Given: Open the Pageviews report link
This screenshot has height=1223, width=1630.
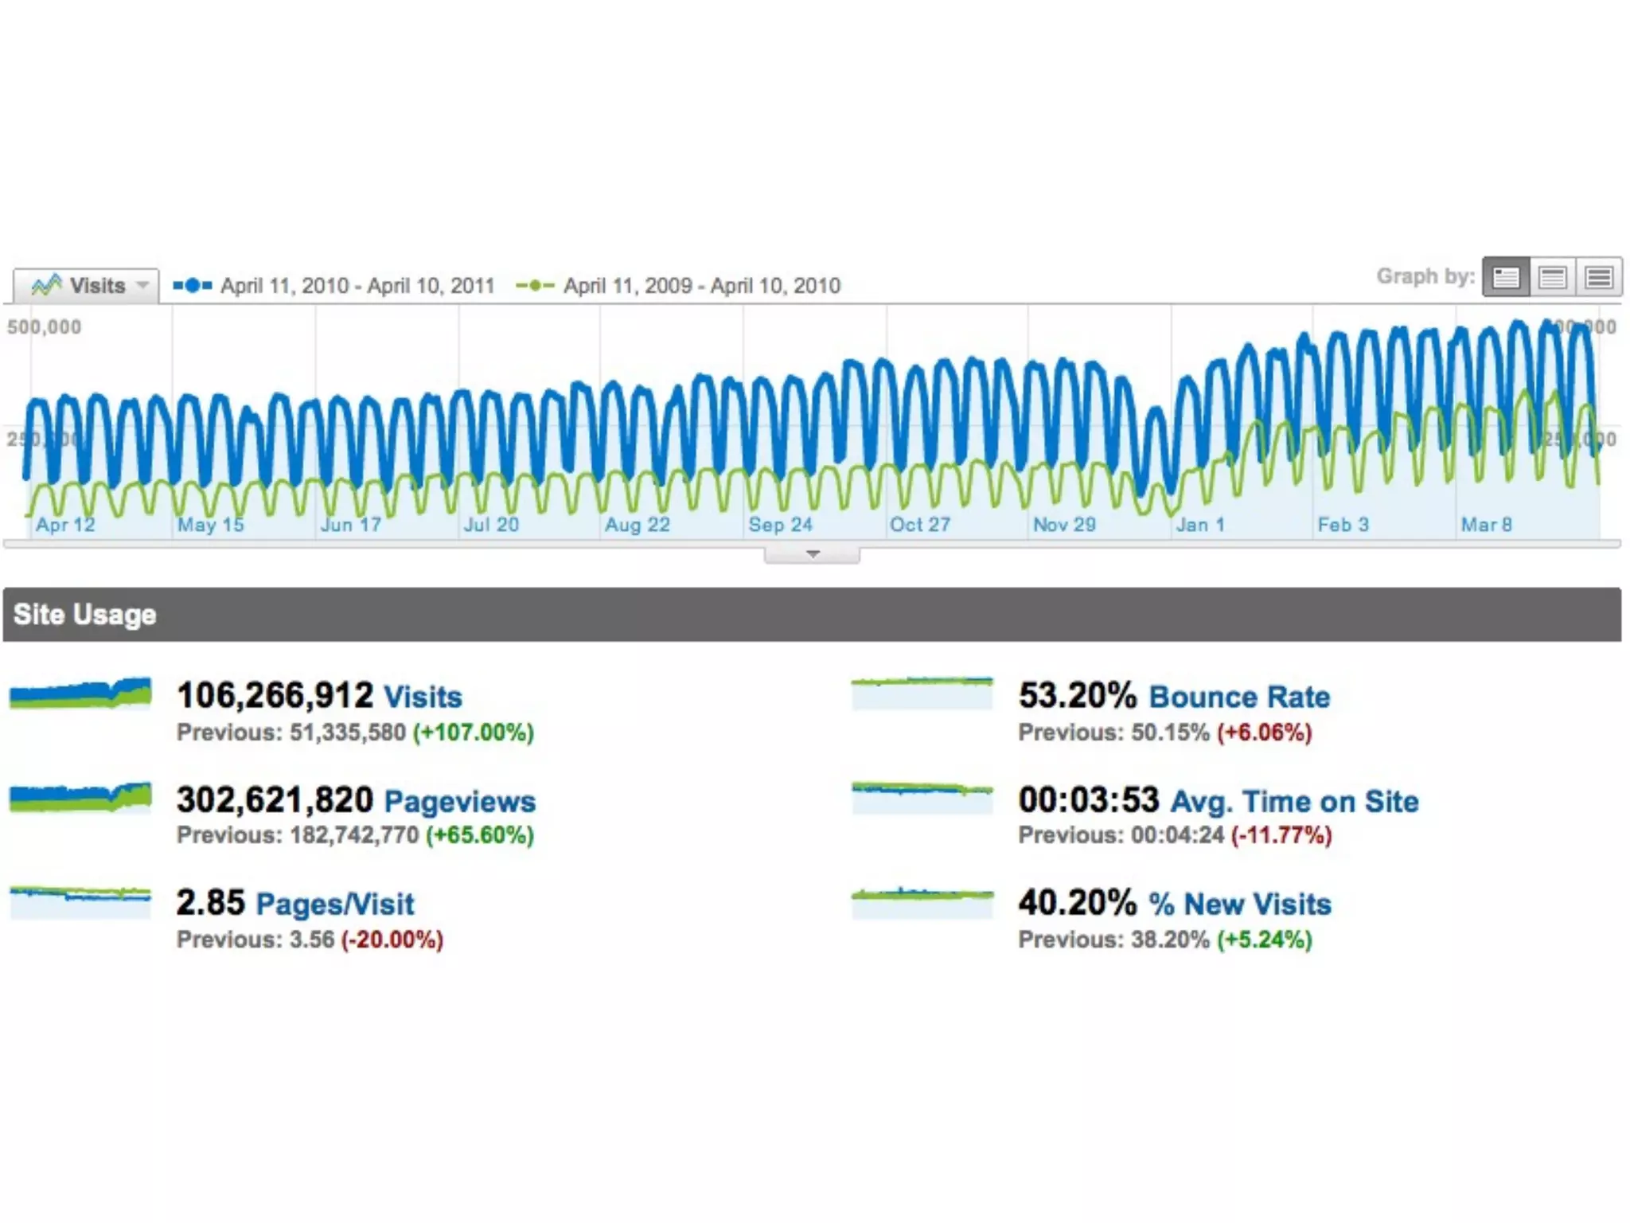Looking at the screenshot, I should point(459,801).
